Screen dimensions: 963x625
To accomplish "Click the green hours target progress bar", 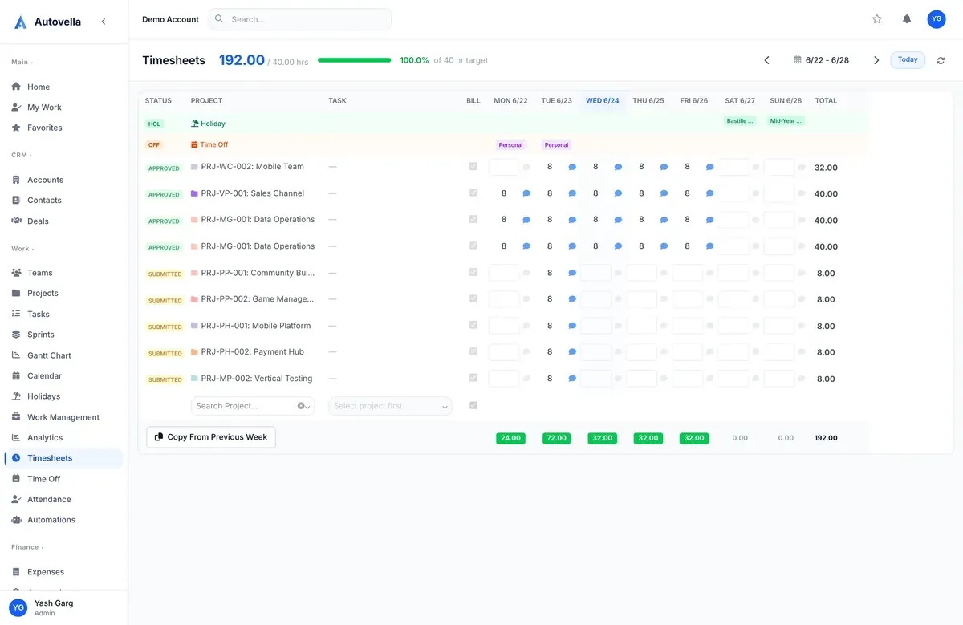I will click(x=355, y=60).
